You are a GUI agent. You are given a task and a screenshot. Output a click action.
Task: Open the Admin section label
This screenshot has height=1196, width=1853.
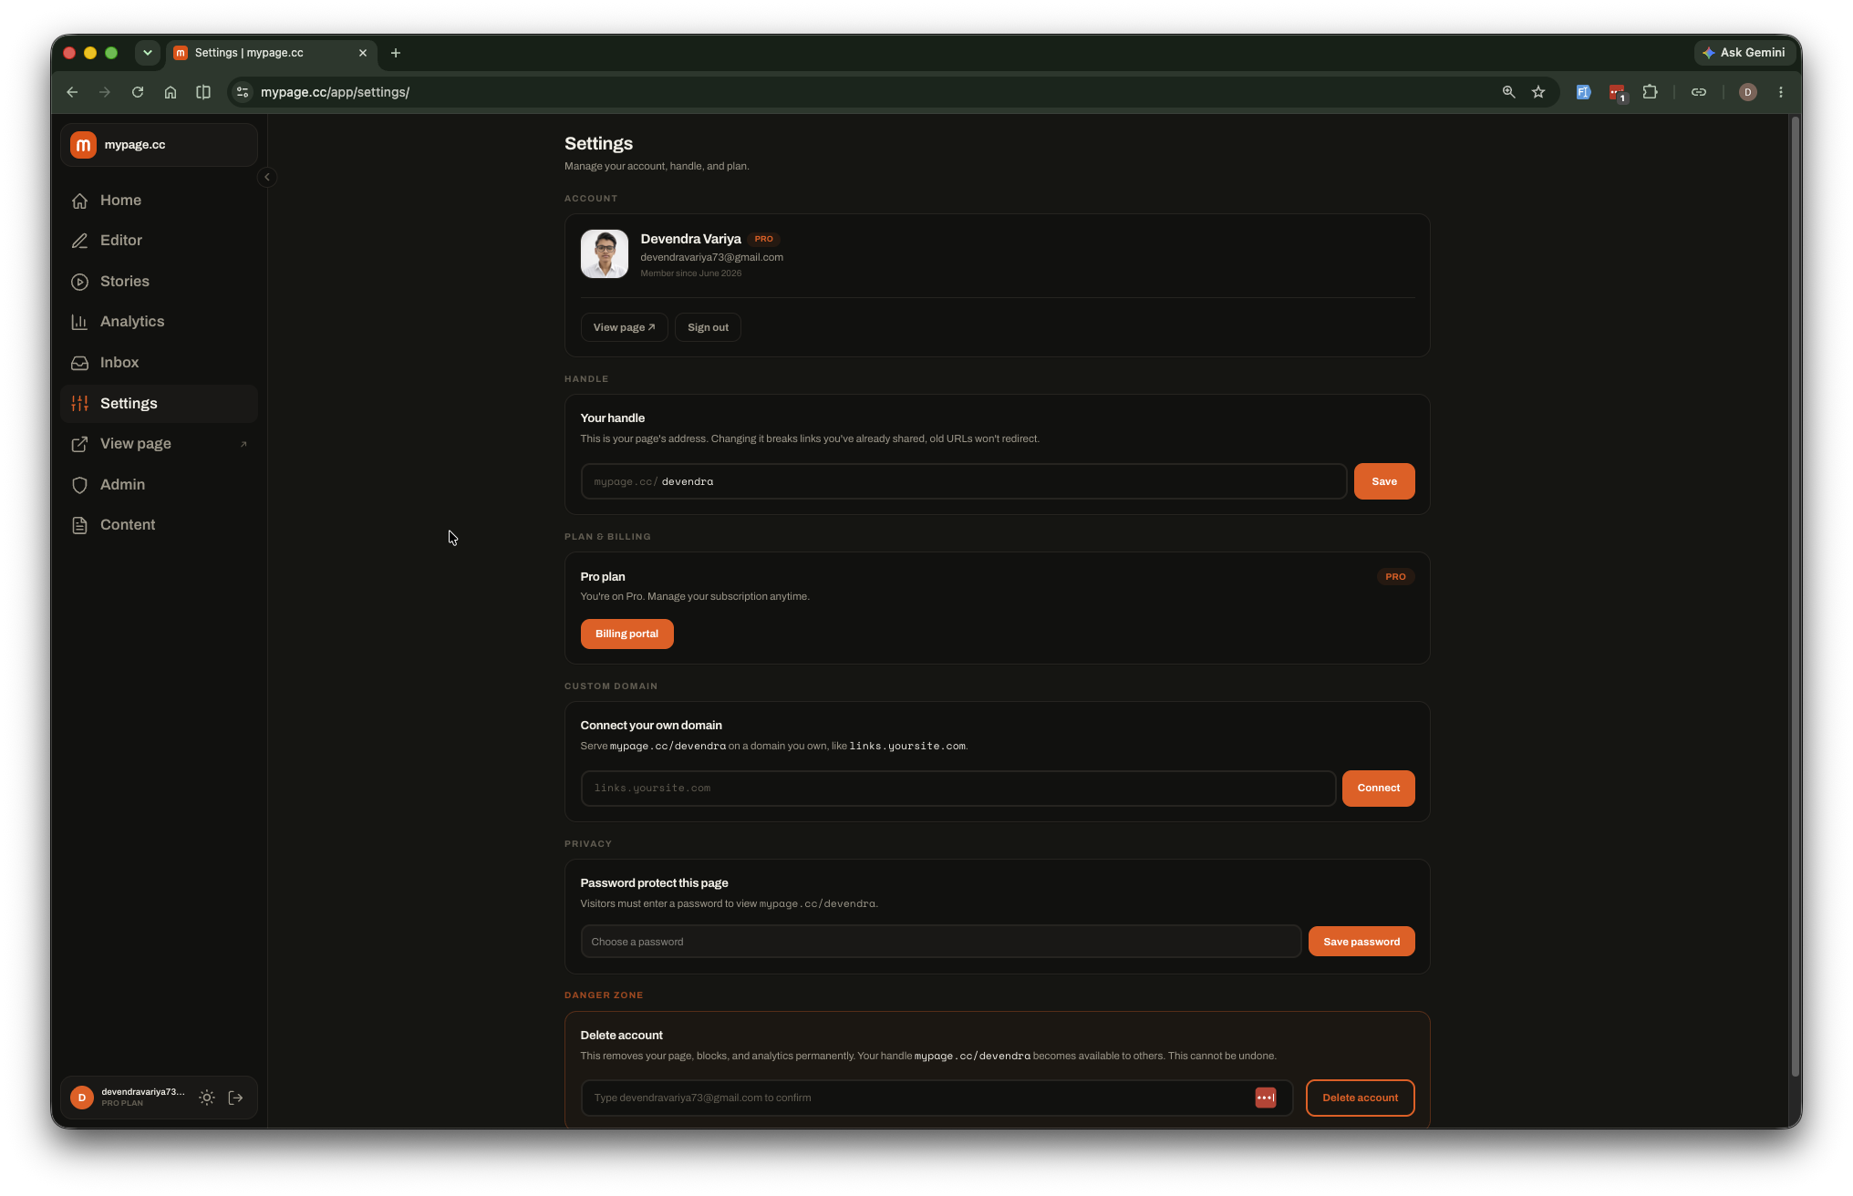click(x=122, y=485)
